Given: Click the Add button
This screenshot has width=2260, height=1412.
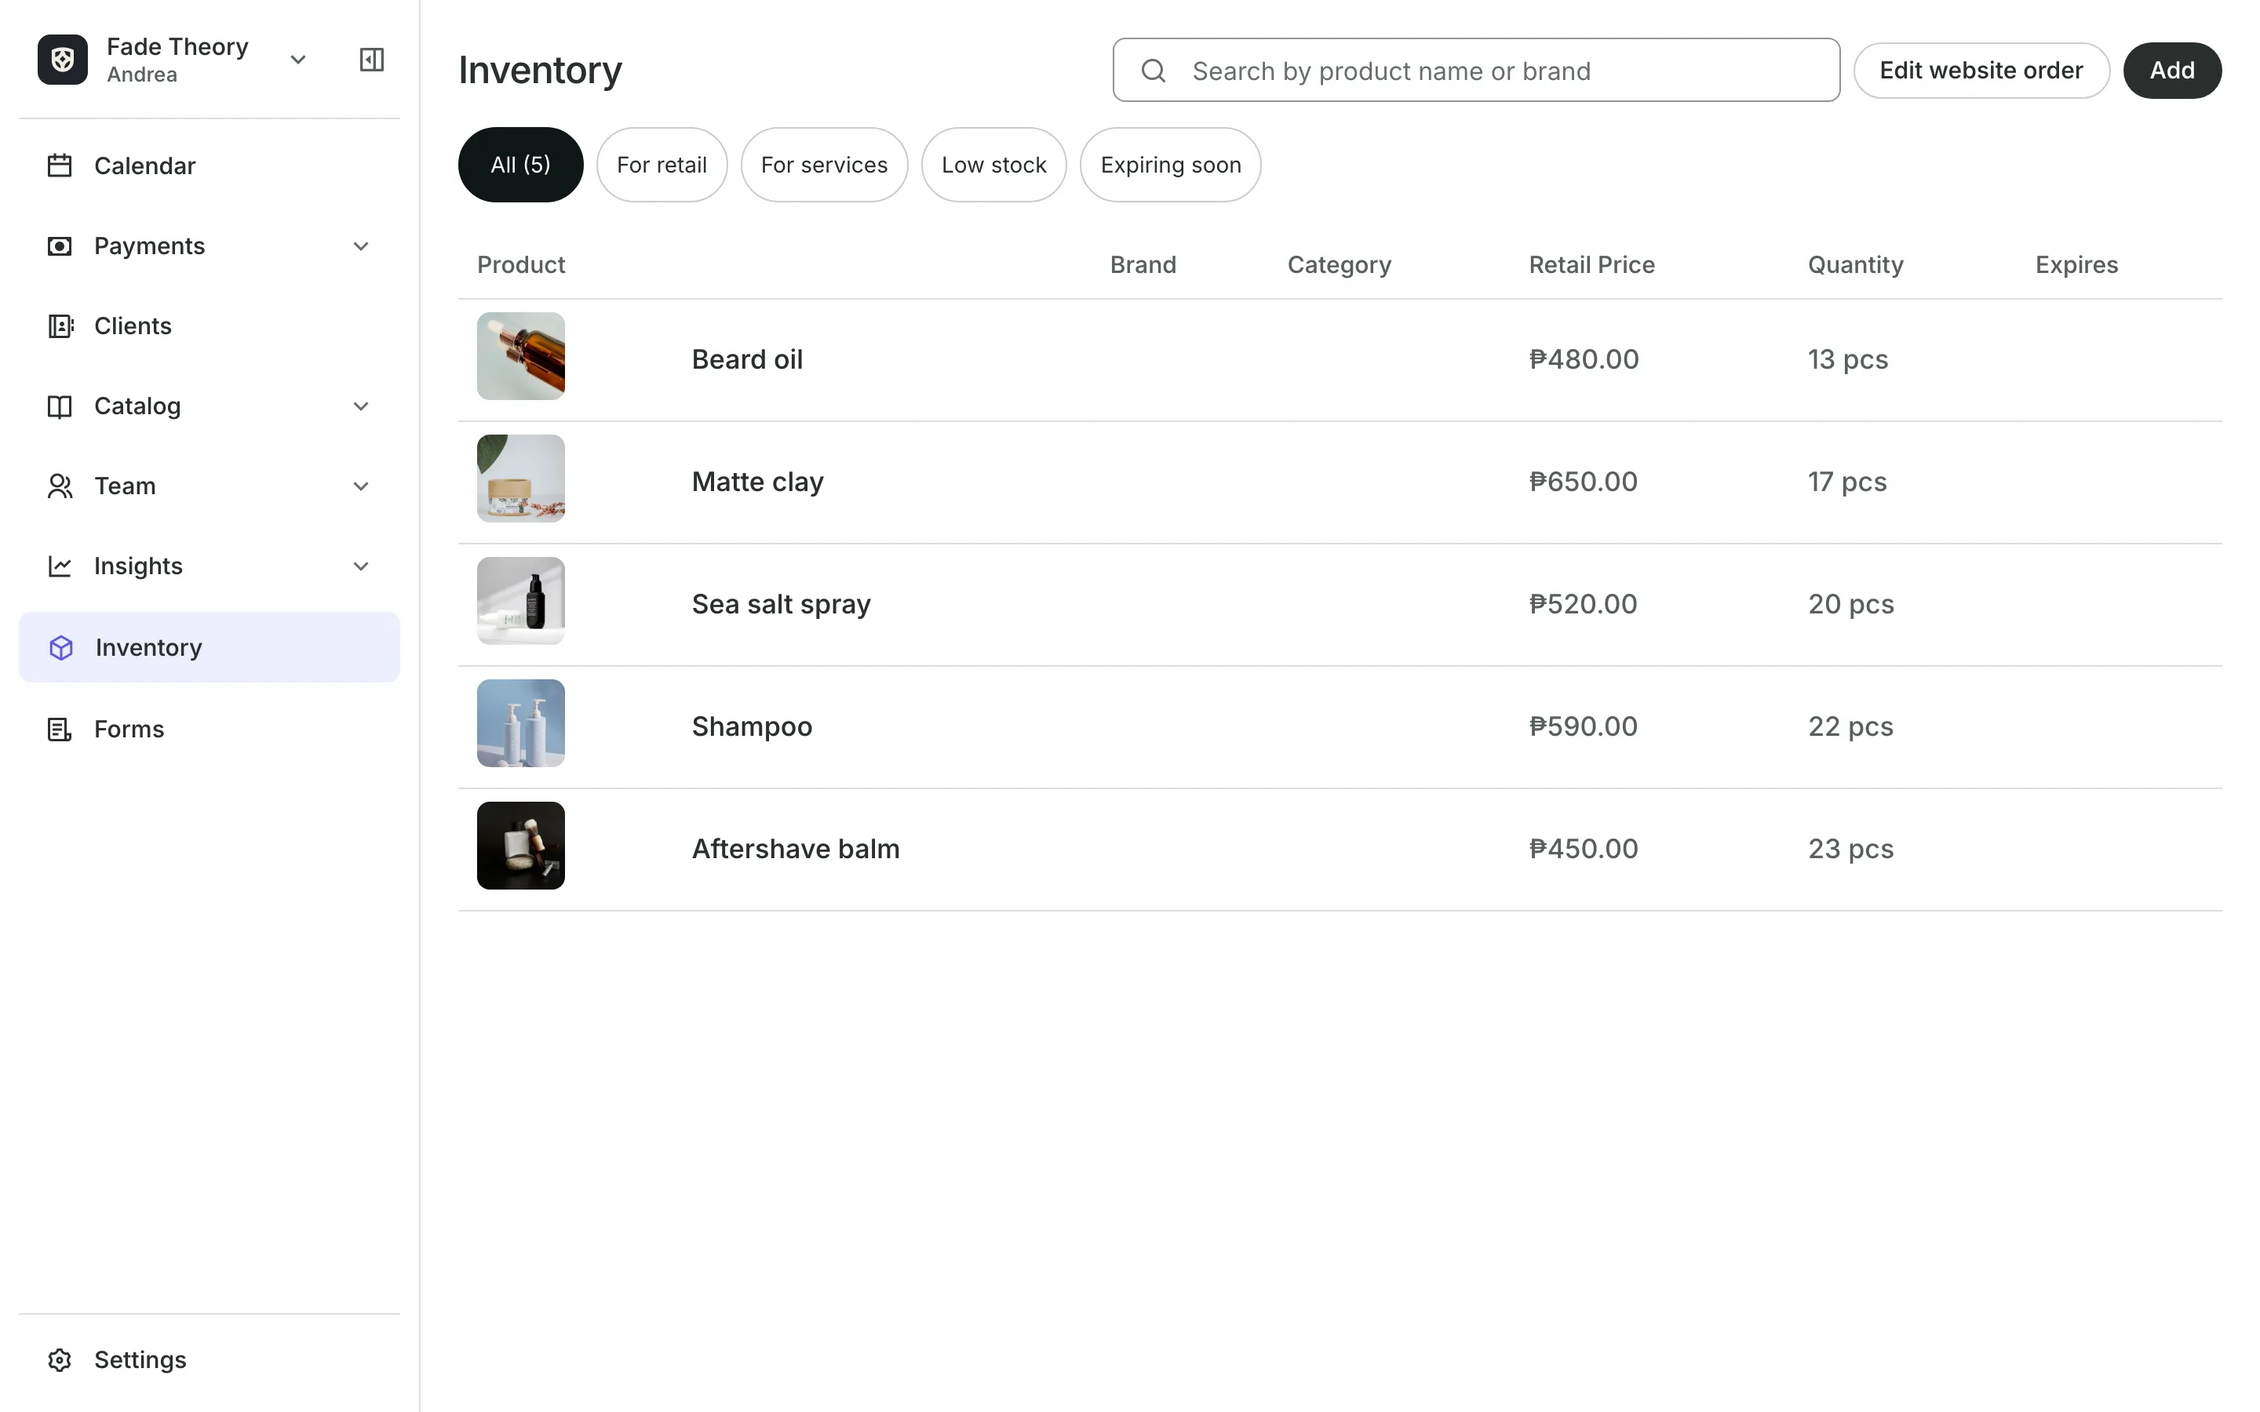Looking at the screenshot, I should click(2172, 70).
